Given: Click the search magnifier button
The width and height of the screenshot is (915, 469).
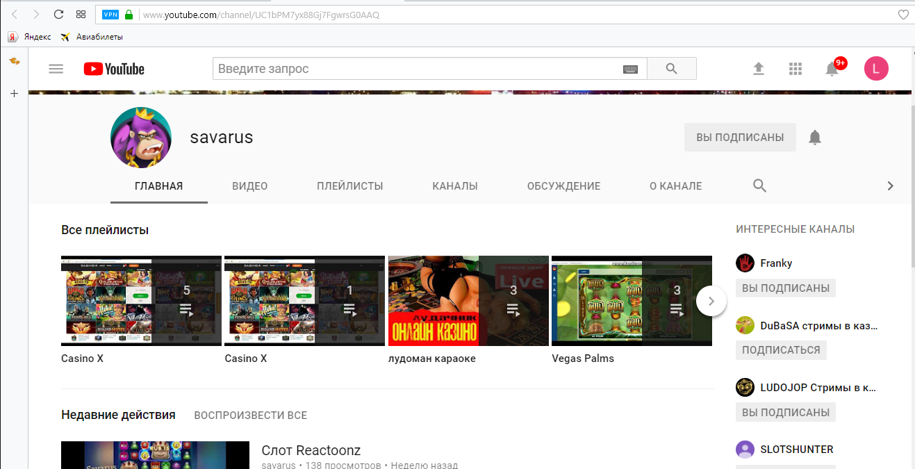Looking at the screenshot, I should pos(670,68).
